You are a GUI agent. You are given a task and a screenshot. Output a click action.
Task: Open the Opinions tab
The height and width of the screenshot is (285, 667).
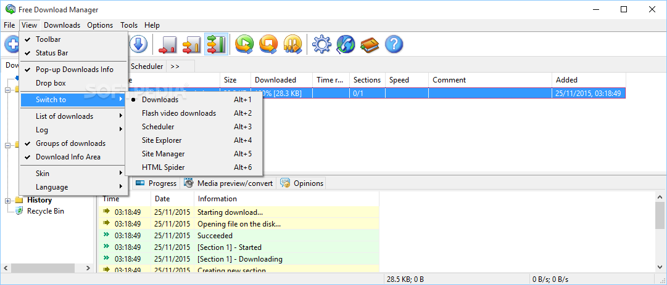click(x=302, y=183)
